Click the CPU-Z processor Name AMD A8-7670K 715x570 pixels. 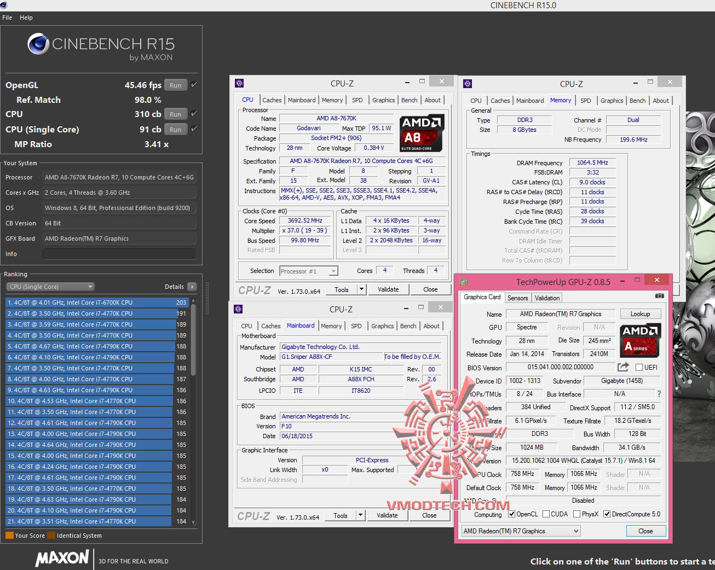click(336, 118)
